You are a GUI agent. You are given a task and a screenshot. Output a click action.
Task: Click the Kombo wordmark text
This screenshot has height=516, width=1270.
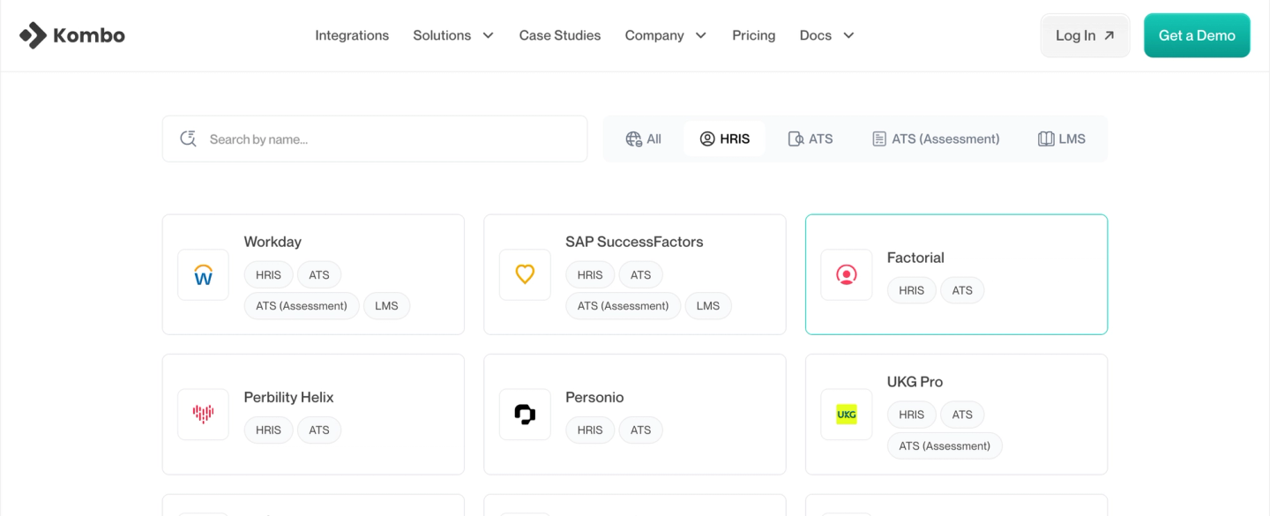pos(89,35)
